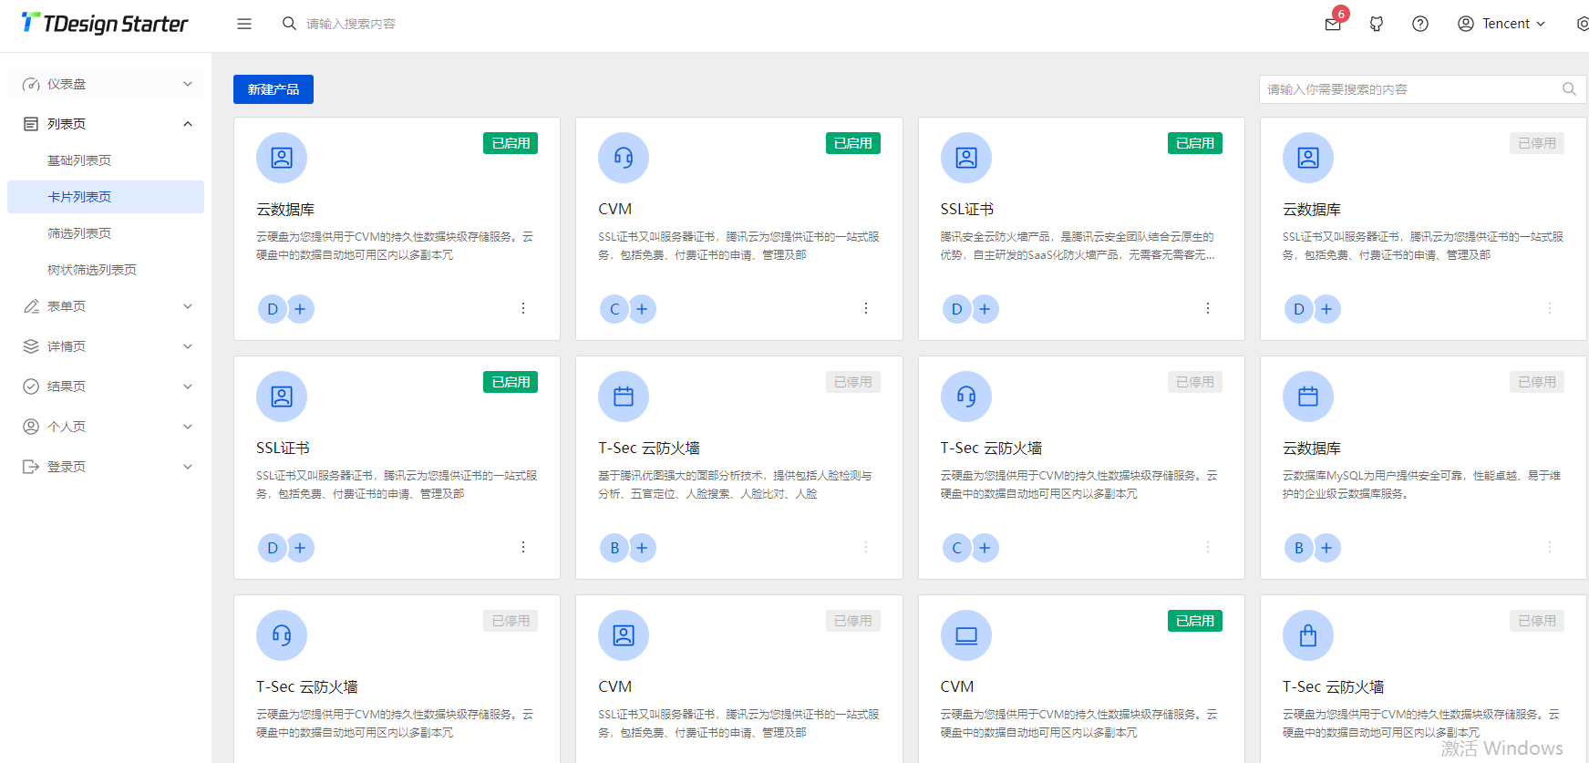Click the product icon of the enabled 云数据库 card

282,158
